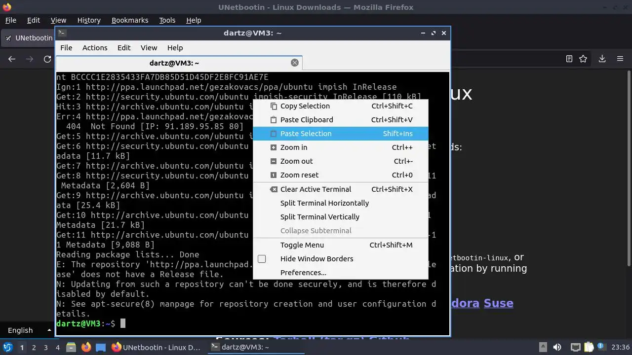This screenshot has width=632, height=355.
Task: Click the terminal icon in the title bar
Action: click(62, 33)
